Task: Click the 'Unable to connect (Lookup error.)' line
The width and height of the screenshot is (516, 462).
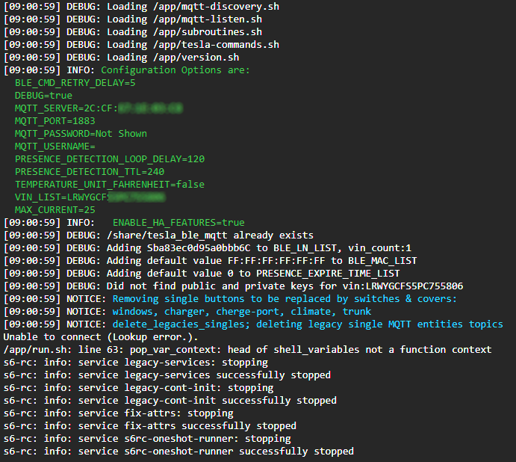Action: point(101,337)
